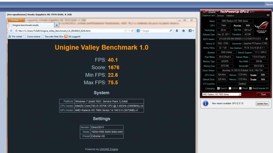This screenshot has height=153, width=273.
Task: Click the ATI CrossFire Disabled field
Action: (242, 84)
